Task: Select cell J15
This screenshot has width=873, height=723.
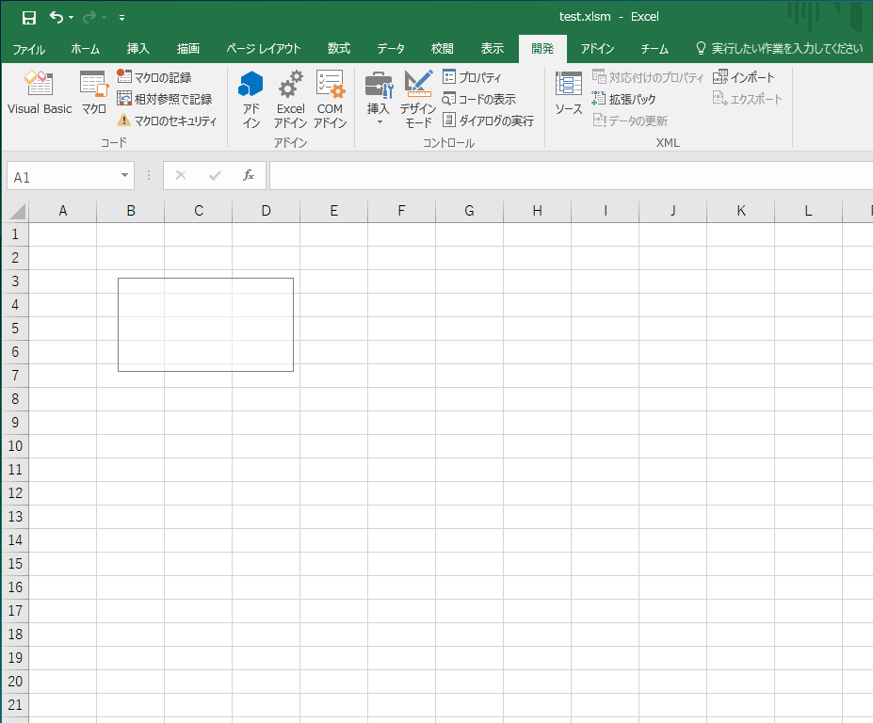Action: click(672, 564)
